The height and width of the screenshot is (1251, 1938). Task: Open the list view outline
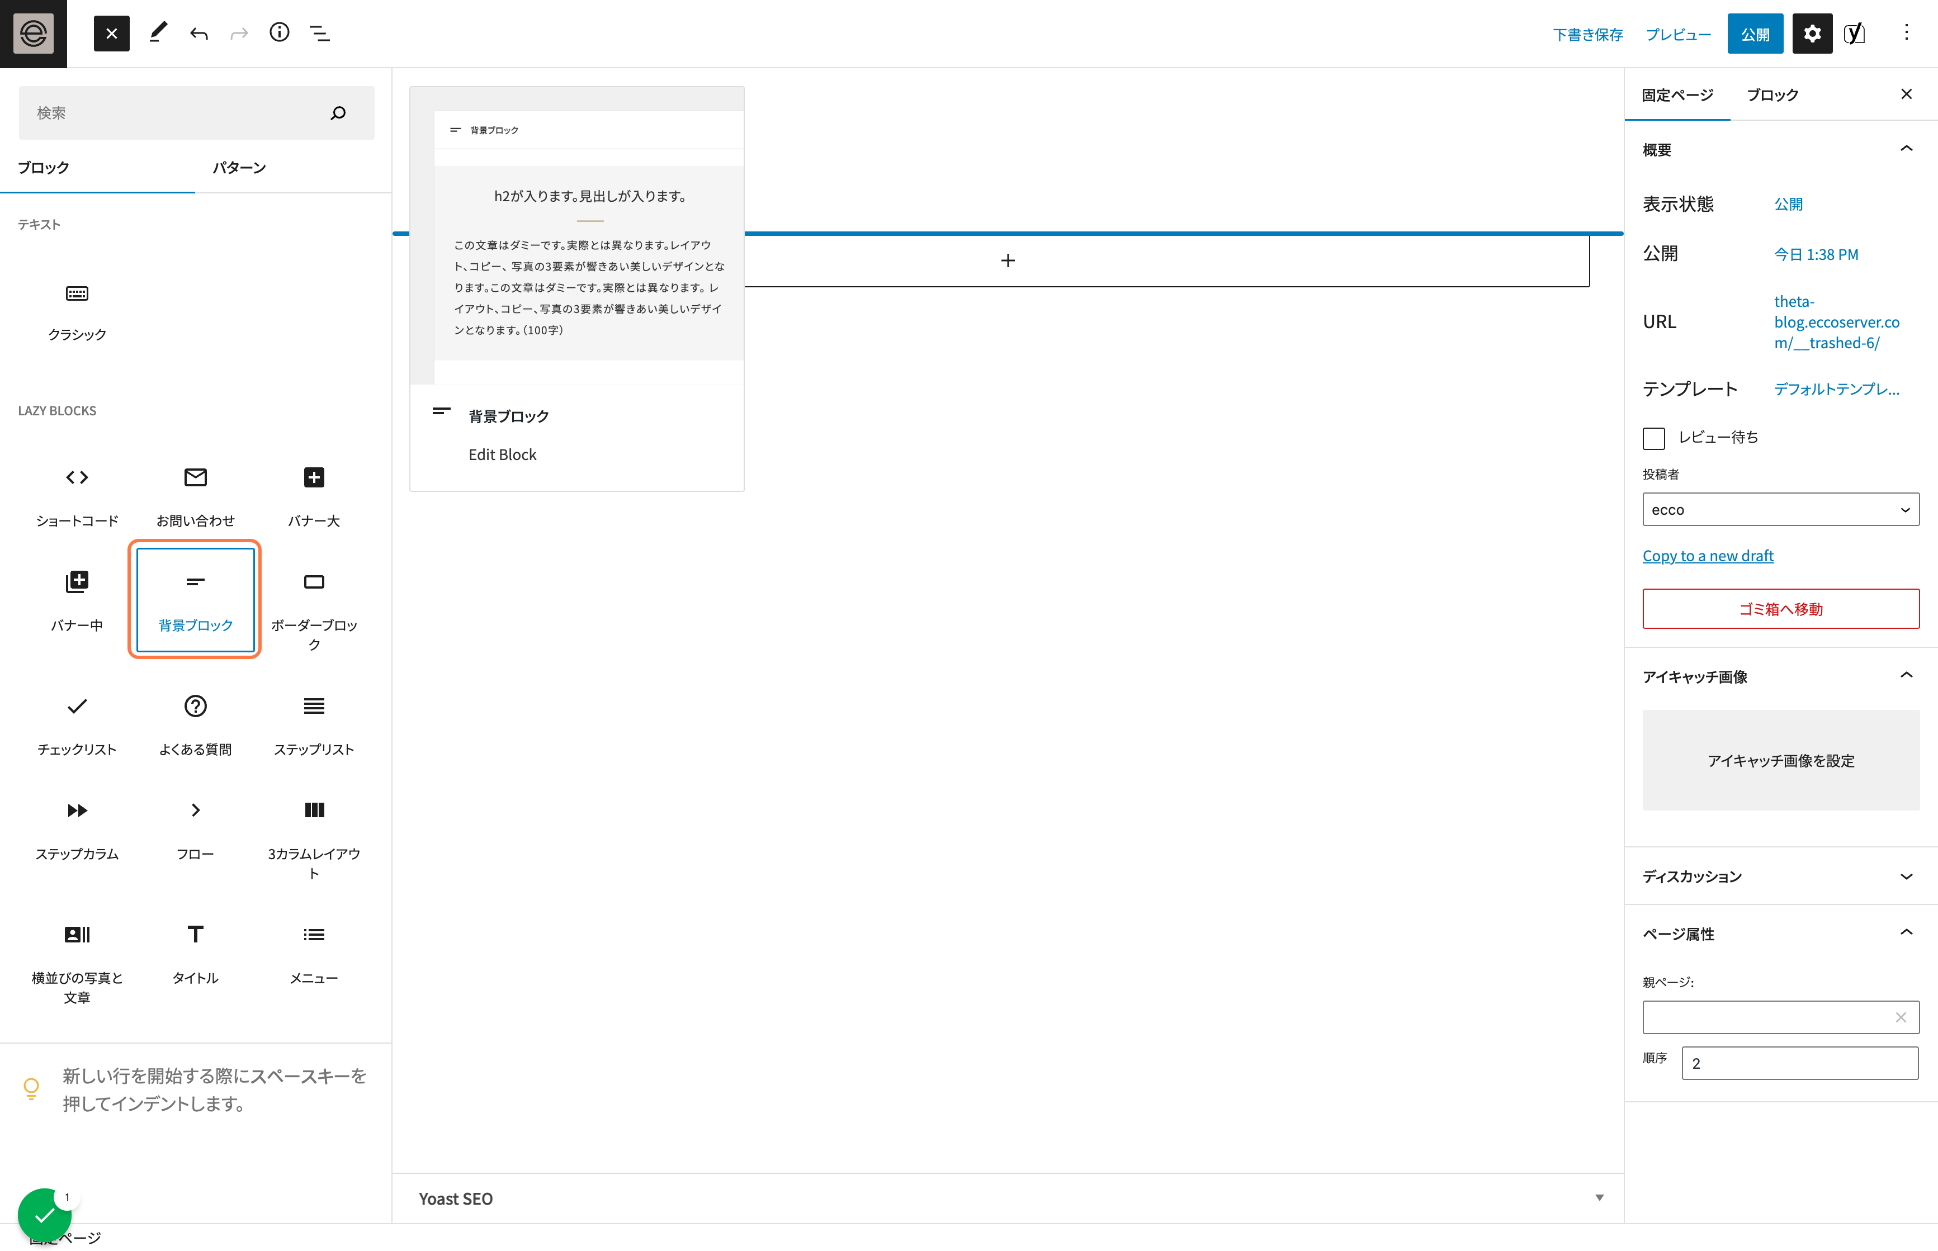[320, 34]
